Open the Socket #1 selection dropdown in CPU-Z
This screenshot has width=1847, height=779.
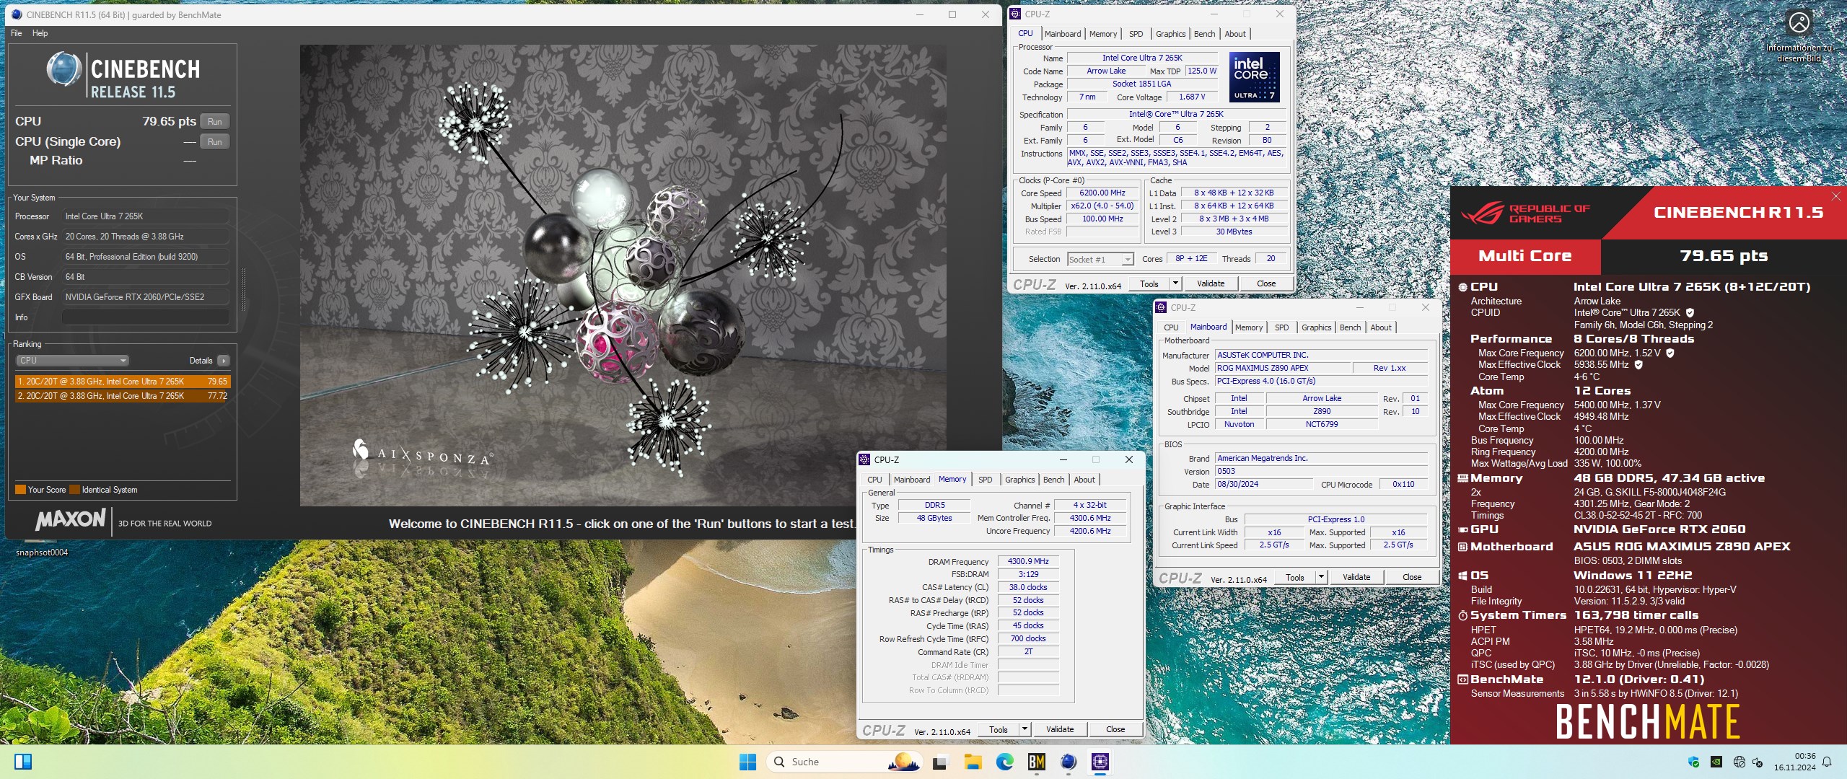coord(1100,260)
